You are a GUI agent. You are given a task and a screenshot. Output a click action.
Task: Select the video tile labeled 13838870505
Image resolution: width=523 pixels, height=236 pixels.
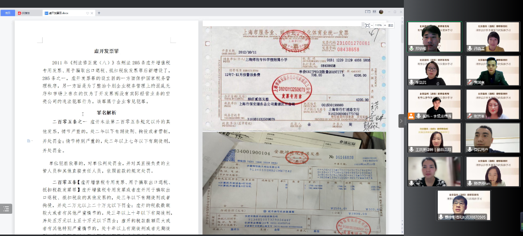463,206
